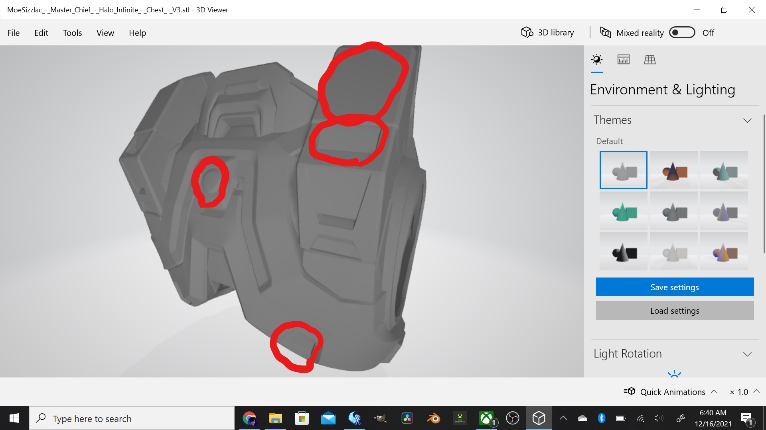Click the taskbar clock showing 6:40 AM

pos(713,418)
